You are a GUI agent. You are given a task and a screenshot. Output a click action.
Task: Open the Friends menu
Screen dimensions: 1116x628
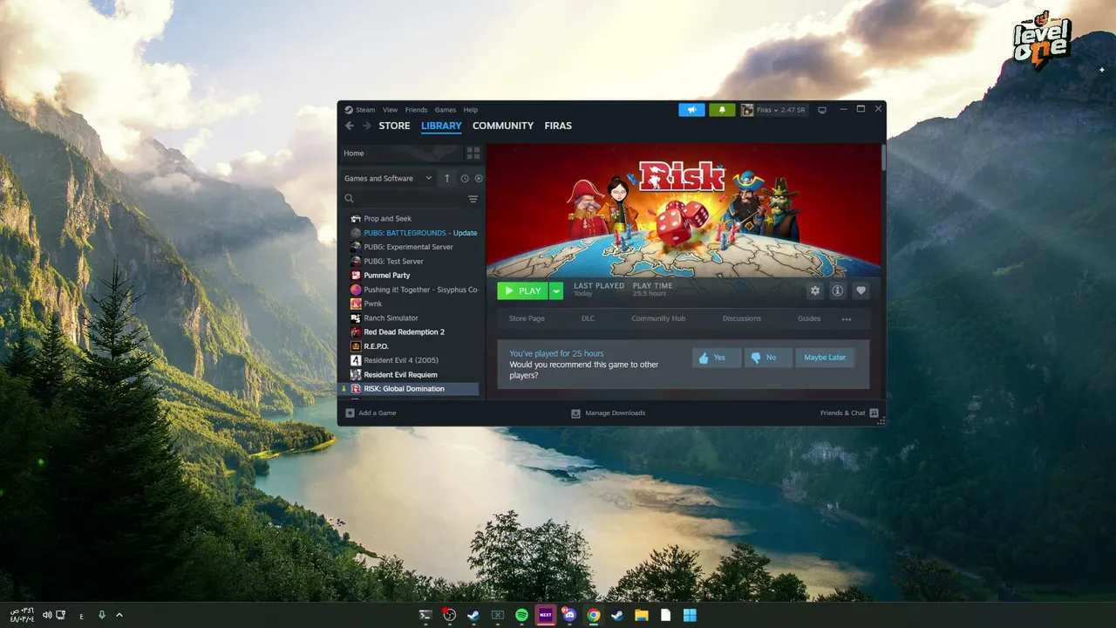(416, 110)
